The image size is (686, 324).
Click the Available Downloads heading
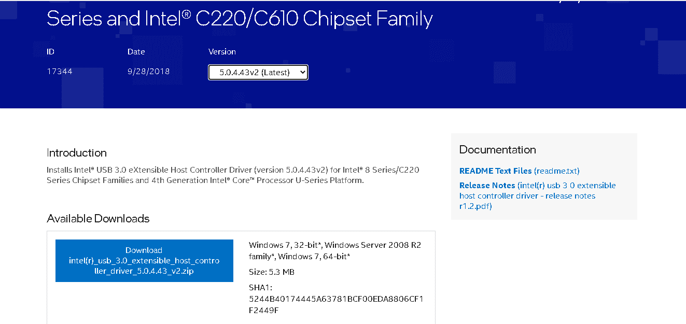(98, 219)
